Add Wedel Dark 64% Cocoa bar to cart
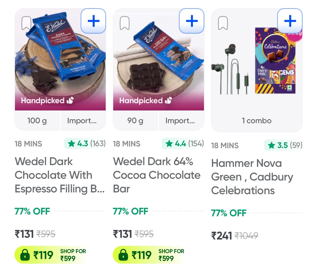Screen dimensions: 314x277 click(x=192, y=21)
